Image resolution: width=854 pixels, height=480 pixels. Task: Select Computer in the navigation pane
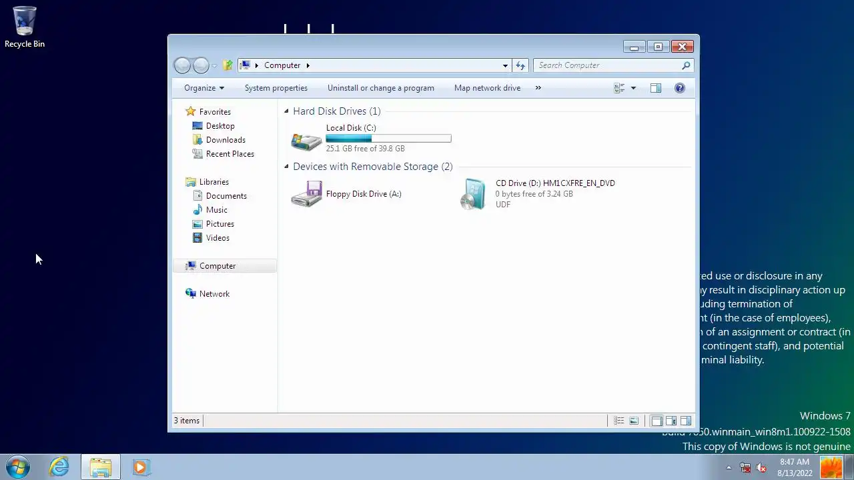[x=225, y=266]
